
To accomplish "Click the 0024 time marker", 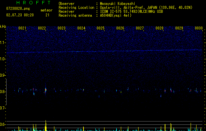I will click(x=81, y=28).
